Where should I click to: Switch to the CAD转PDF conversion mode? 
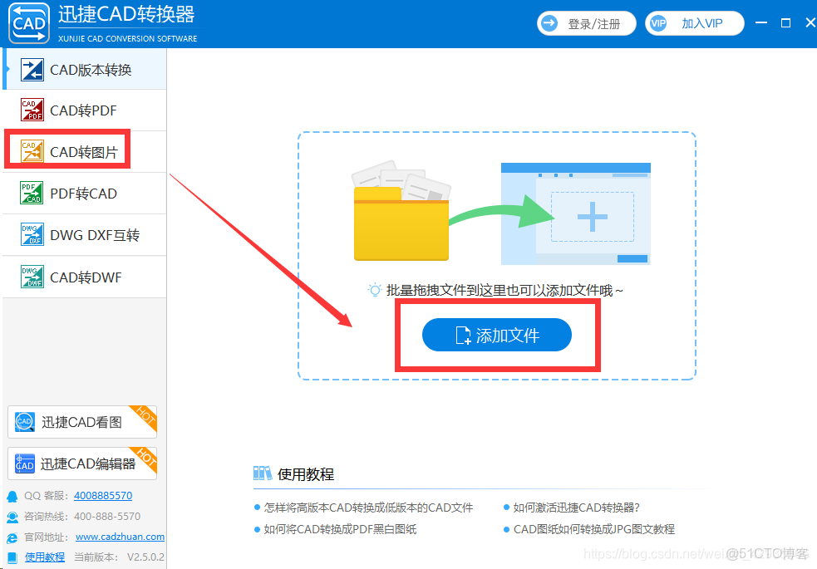[x=83, y=110]
